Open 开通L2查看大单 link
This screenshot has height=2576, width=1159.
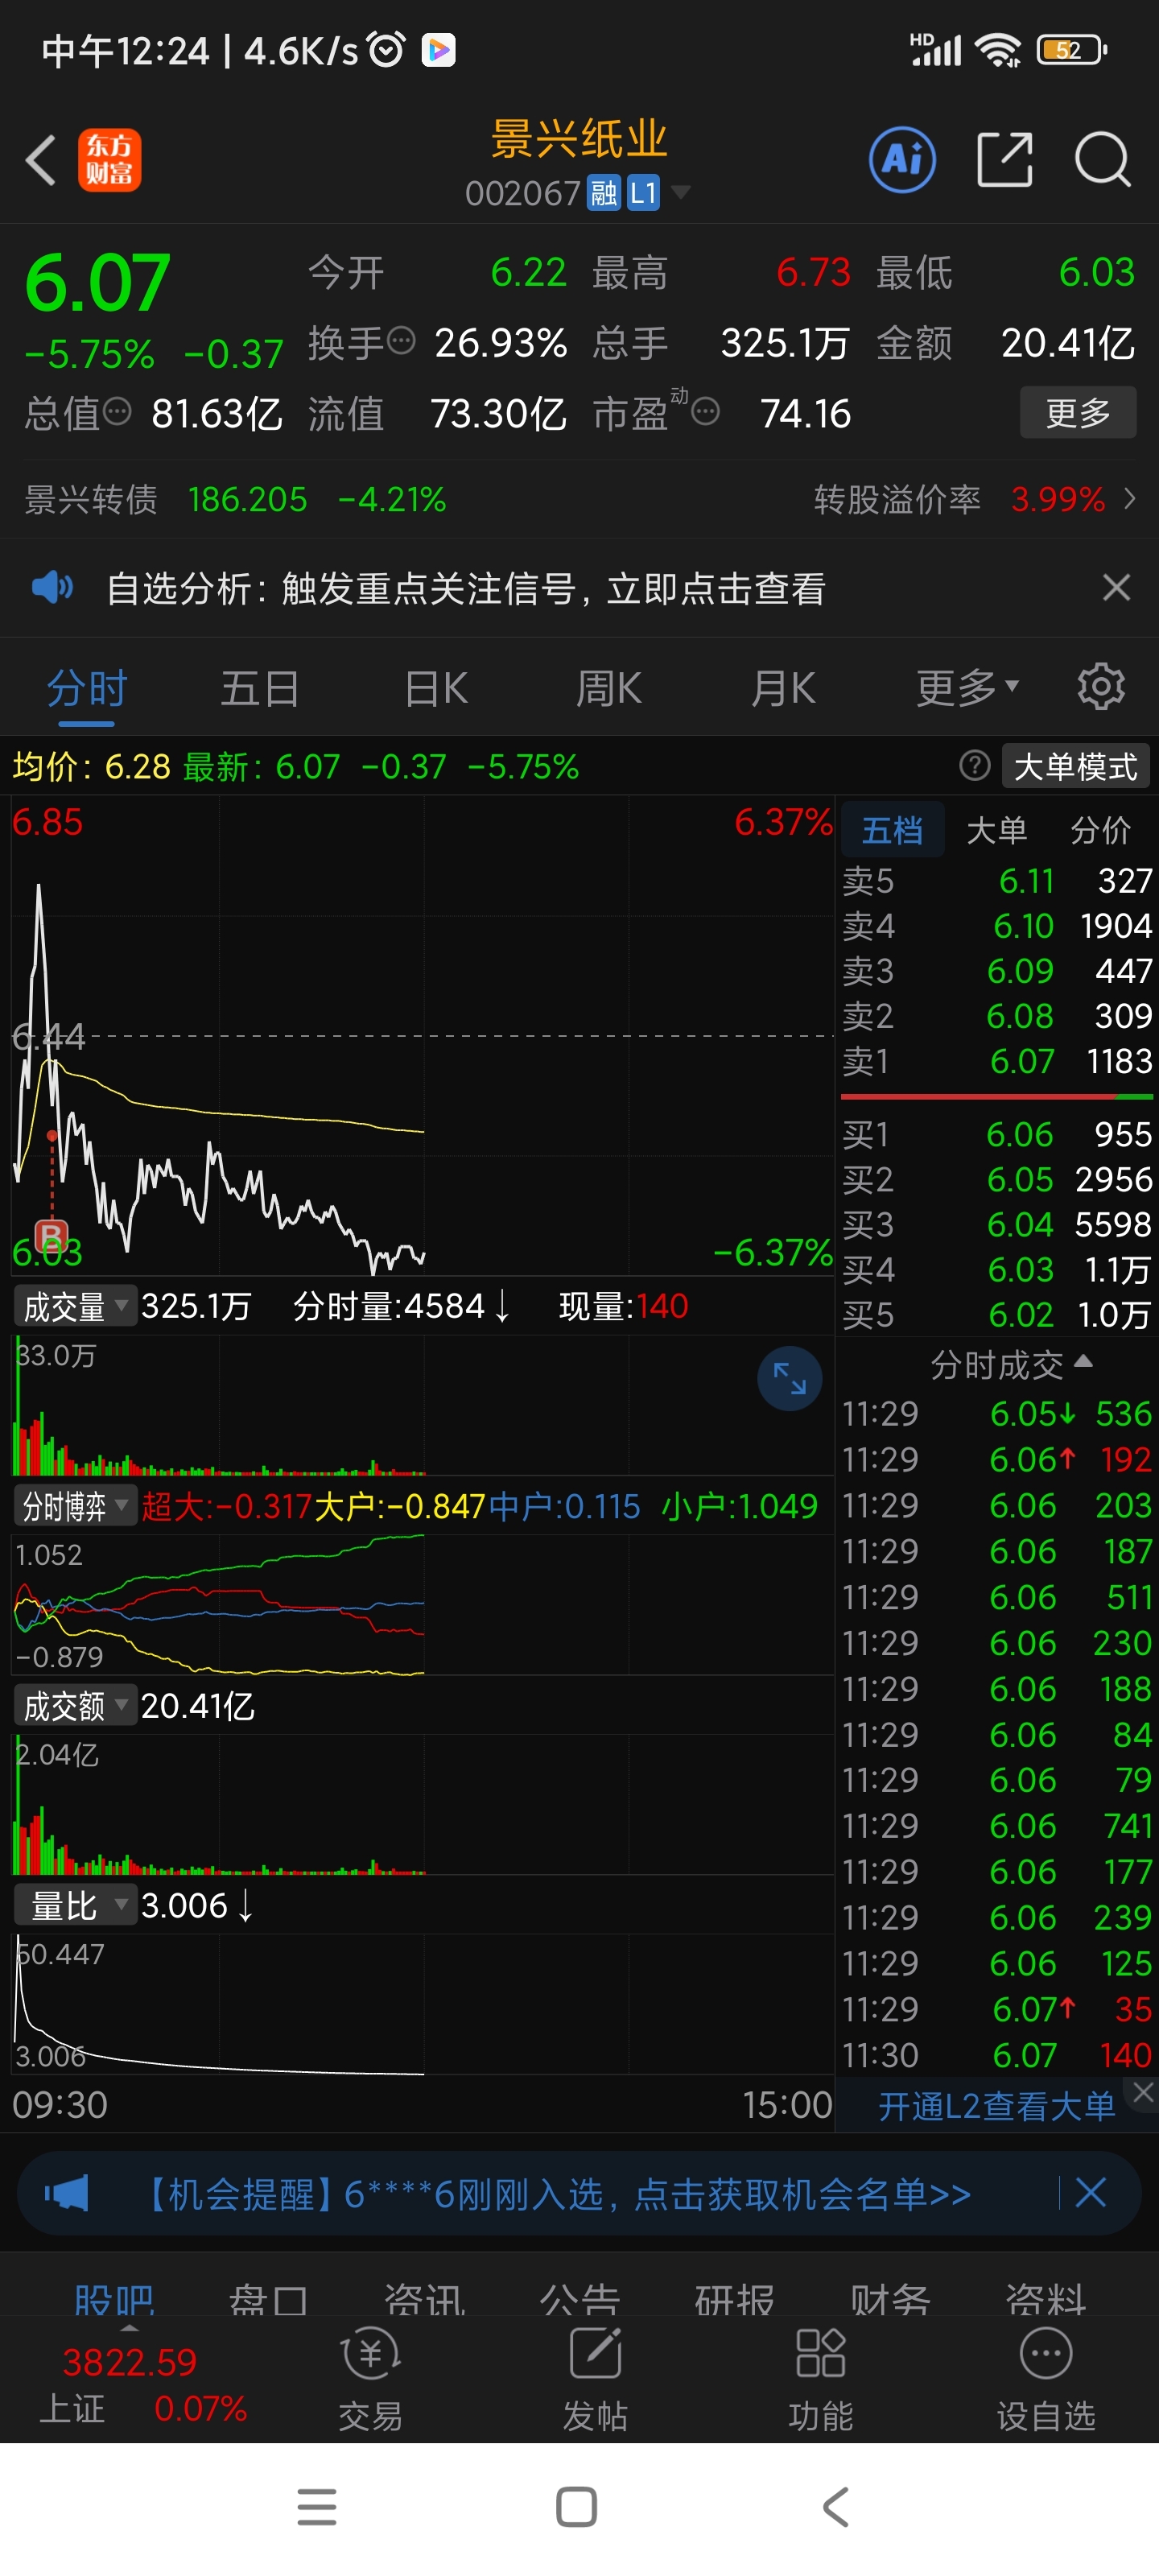click(x=996, y=2106)
